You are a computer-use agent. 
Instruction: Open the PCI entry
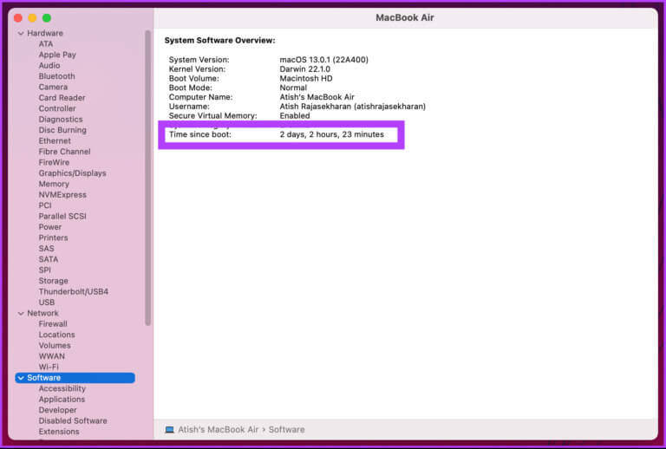point(45,205)
